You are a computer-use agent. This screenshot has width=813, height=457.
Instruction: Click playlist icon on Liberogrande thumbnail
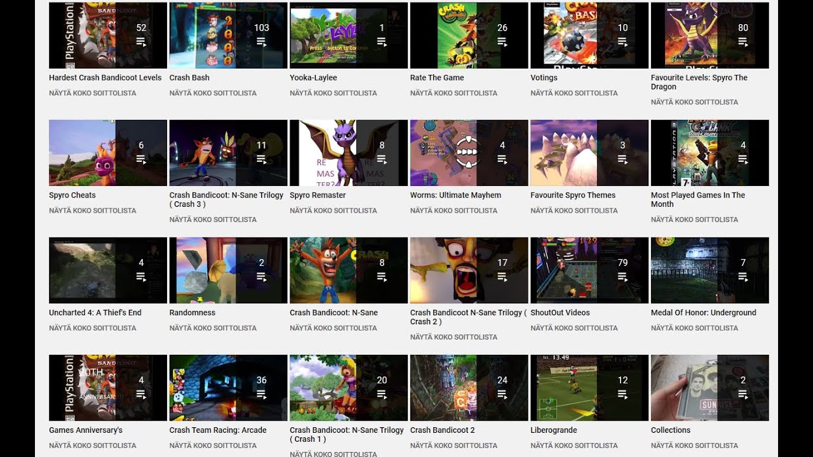[622, 394]
